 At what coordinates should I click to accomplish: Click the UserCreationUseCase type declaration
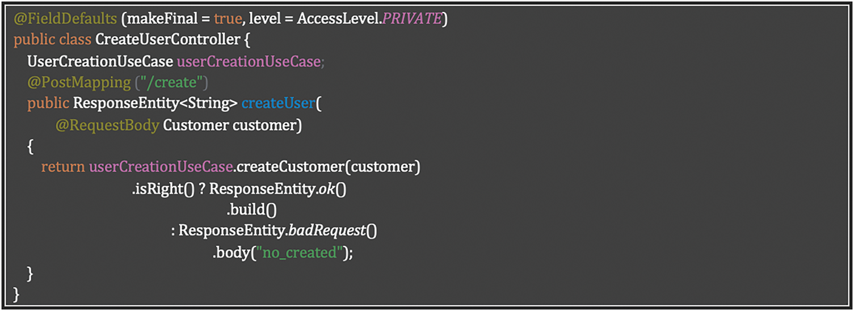point(100,61)
